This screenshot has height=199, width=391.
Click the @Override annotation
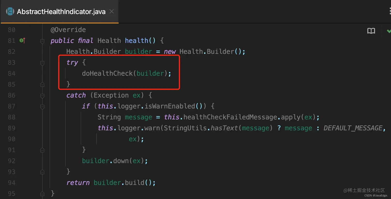(68, 30)
